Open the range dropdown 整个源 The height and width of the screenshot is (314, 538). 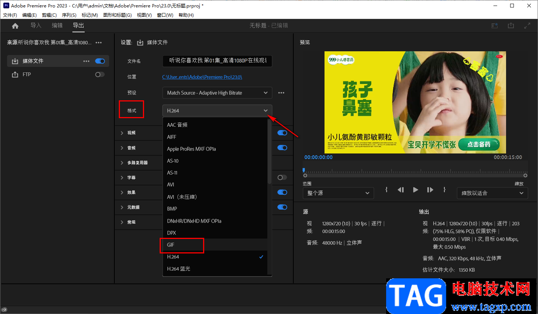(338, 193)
